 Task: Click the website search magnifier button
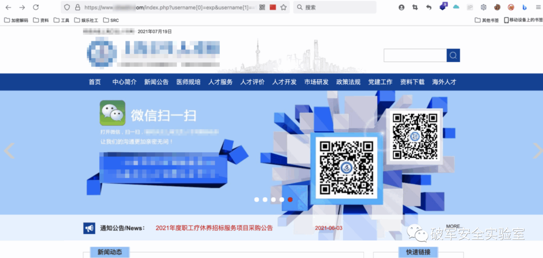click(453, 55)
